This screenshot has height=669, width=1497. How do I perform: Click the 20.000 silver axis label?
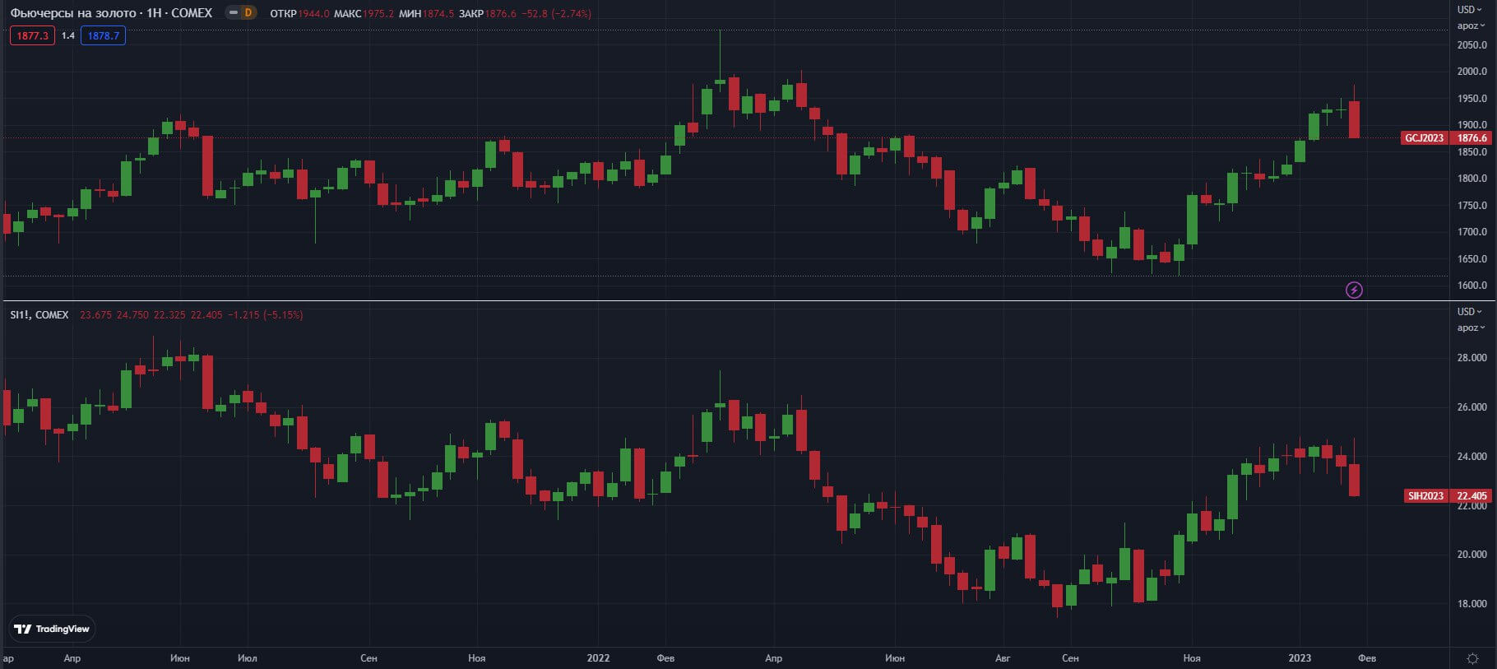[1472, 555]
